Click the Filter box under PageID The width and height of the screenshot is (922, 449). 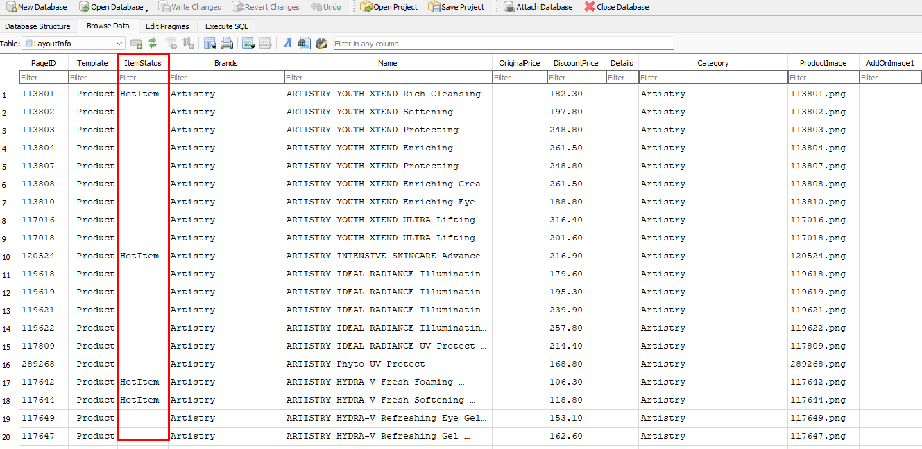[x=44, y=78]
